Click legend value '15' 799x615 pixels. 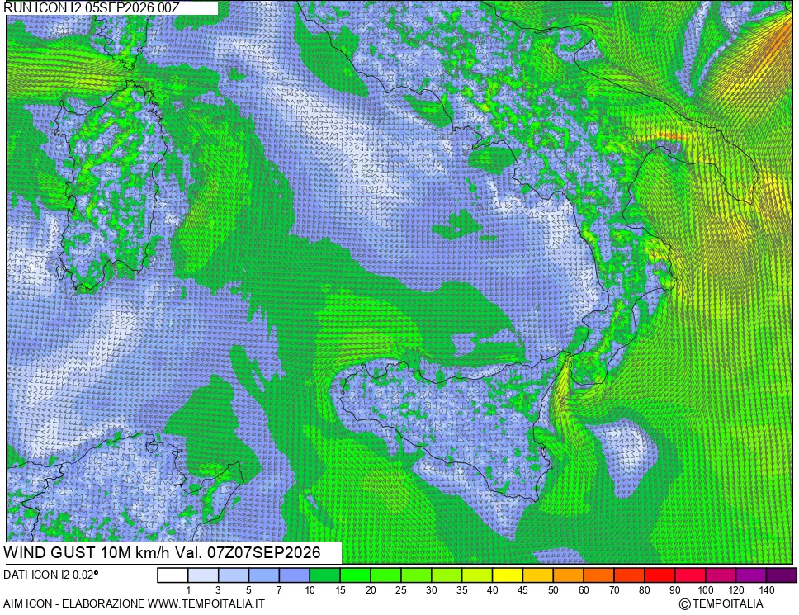click(340, 590)
